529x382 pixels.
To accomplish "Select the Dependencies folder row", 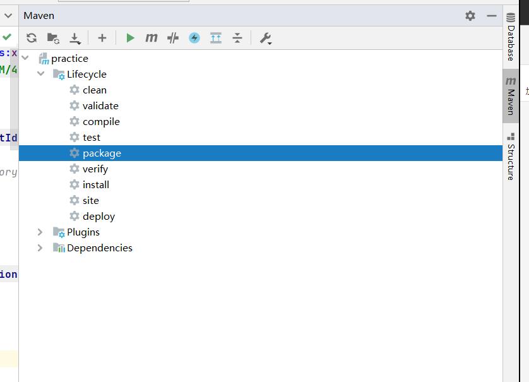I will 261,248.
